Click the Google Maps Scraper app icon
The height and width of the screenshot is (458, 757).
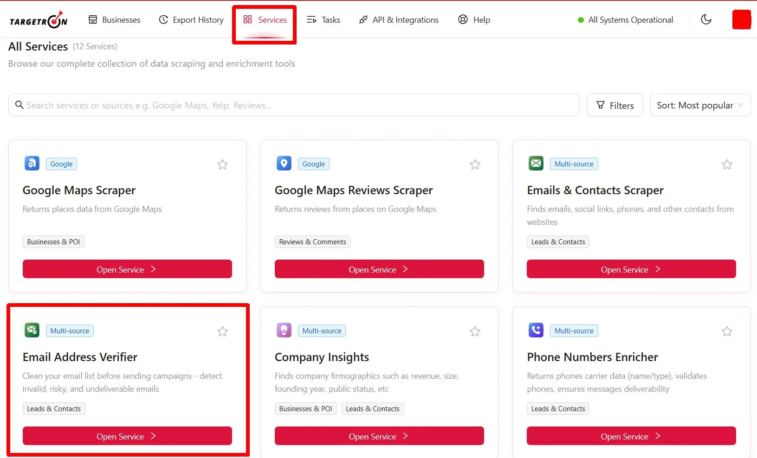click(x=32, y=164)
